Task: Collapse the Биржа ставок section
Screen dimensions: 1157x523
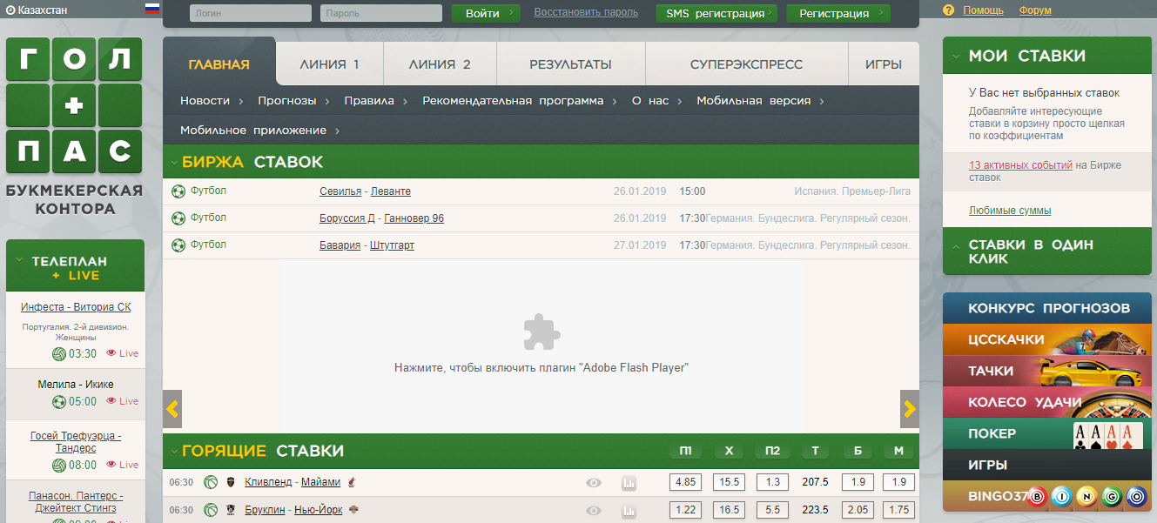Action: pyautogui.click(x=174, y=163)
